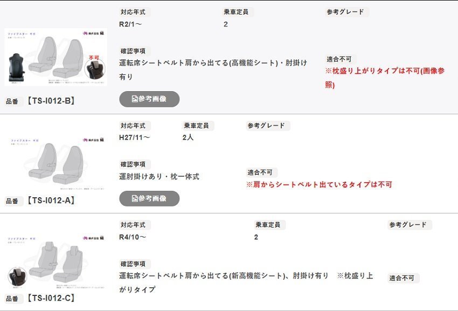The height and width of the screenshot is (311, 458).
Task: Open the 参考画像 button below TS-I012-B's details
Action: (x=148, y=99)
